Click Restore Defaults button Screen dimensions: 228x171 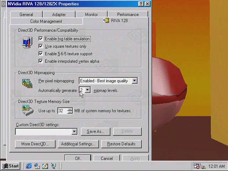pos(121,144)
